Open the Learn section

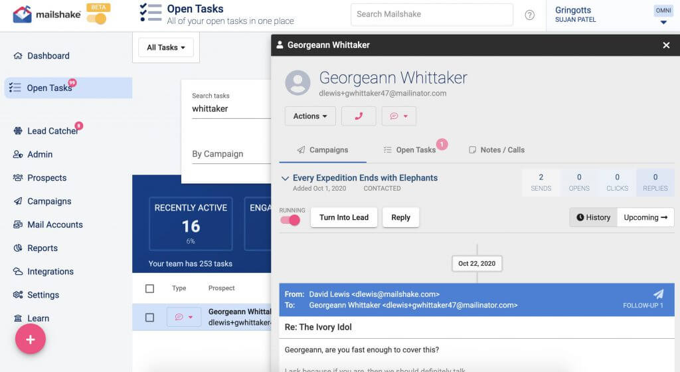pos(38,318)
